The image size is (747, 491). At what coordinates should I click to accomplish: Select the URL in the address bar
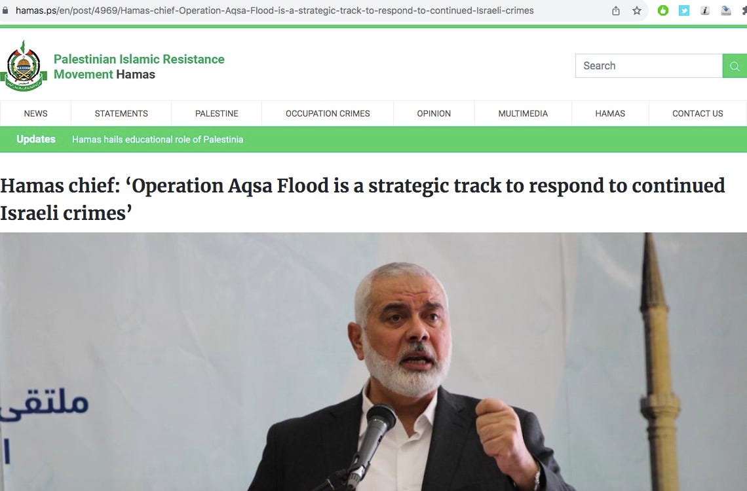coord(275,10)
